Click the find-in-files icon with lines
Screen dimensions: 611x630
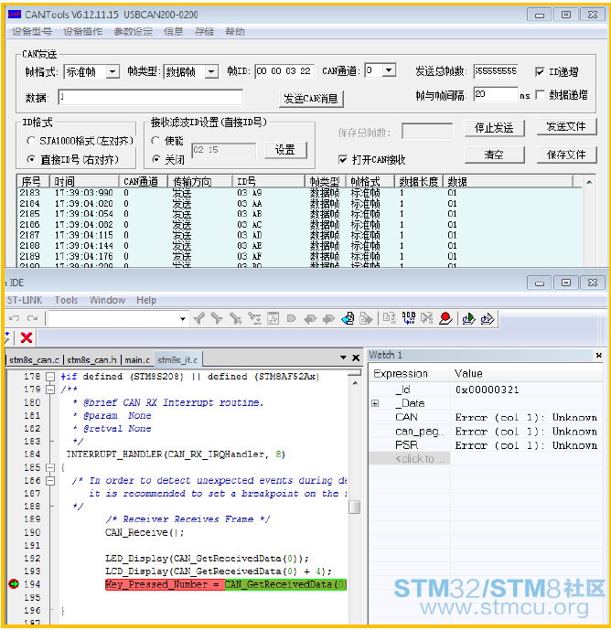(254, 318)
